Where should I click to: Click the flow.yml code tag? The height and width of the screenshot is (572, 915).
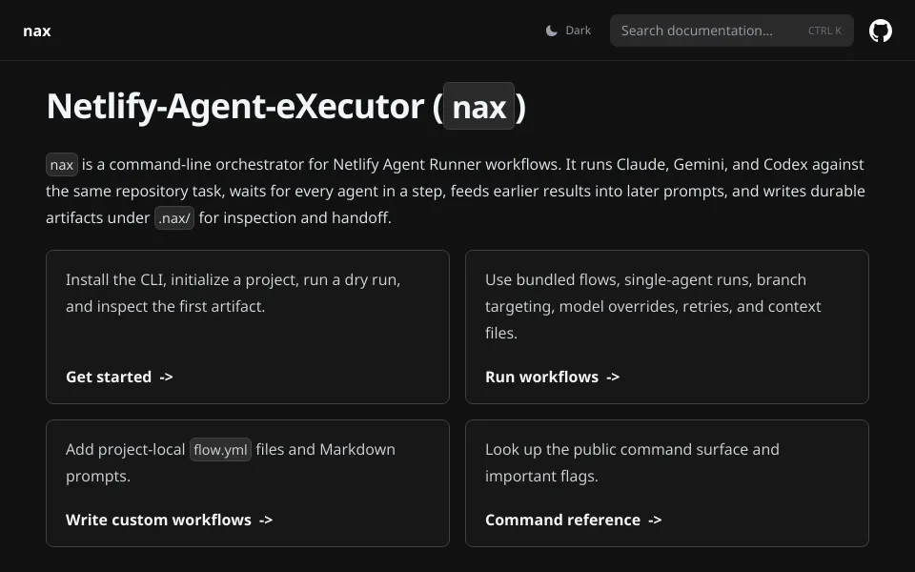pyautogui.click(x=220, y=449)
